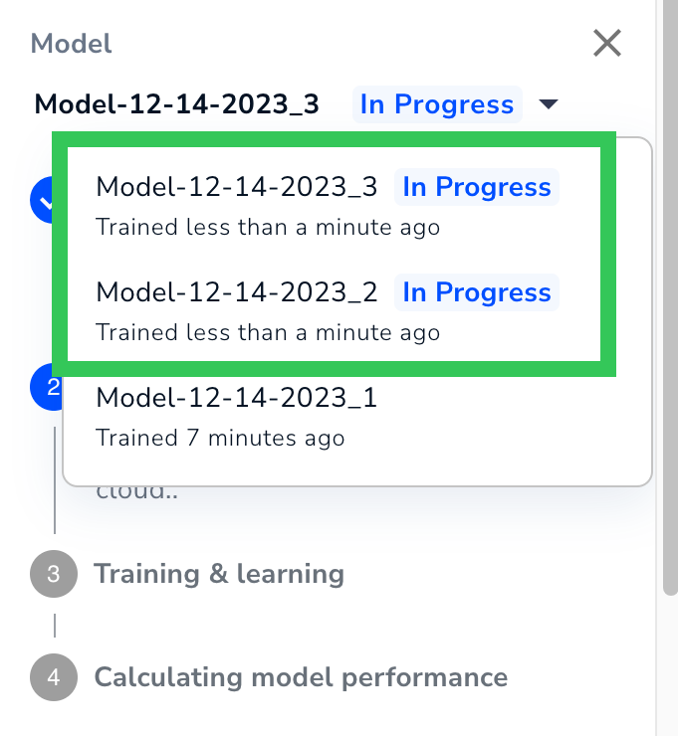
Task: Click 'Trained 7 minutes ago' text
Action: (x=220, y=438)
